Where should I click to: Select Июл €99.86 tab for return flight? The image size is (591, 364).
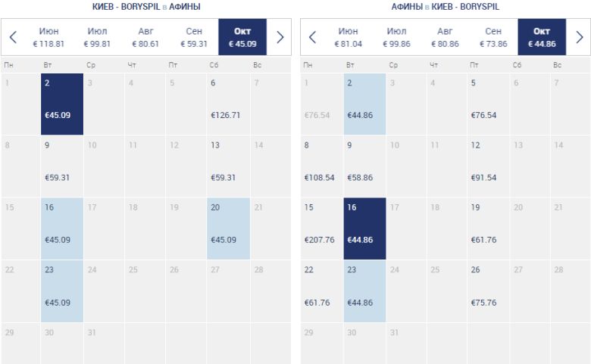397,37
